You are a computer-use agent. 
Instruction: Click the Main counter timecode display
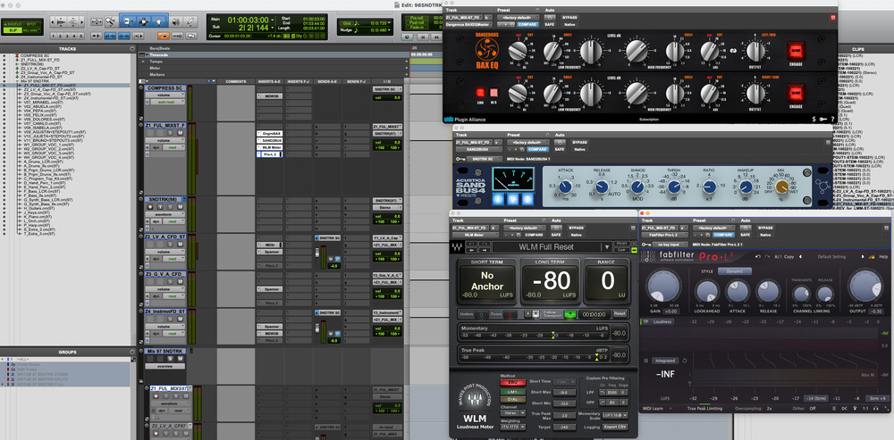[x=248, y=20]
